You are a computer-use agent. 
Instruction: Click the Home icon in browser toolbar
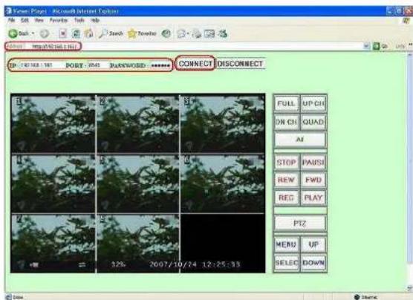pyautogui.click(x=88, y=33)
